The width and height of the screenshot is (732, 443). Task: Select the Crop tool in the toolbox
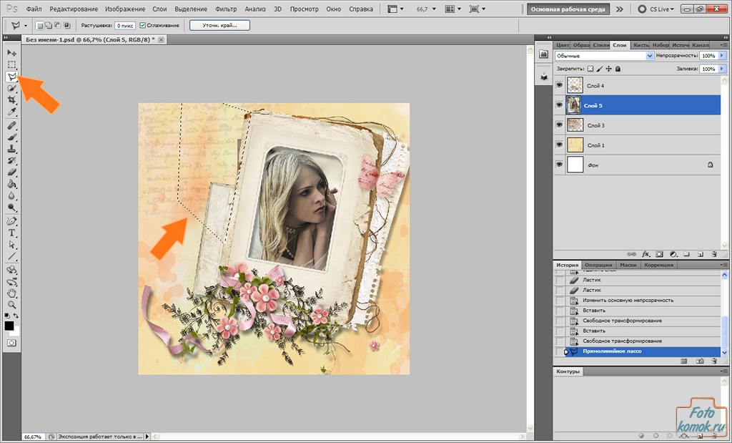(x=11, y=100)
